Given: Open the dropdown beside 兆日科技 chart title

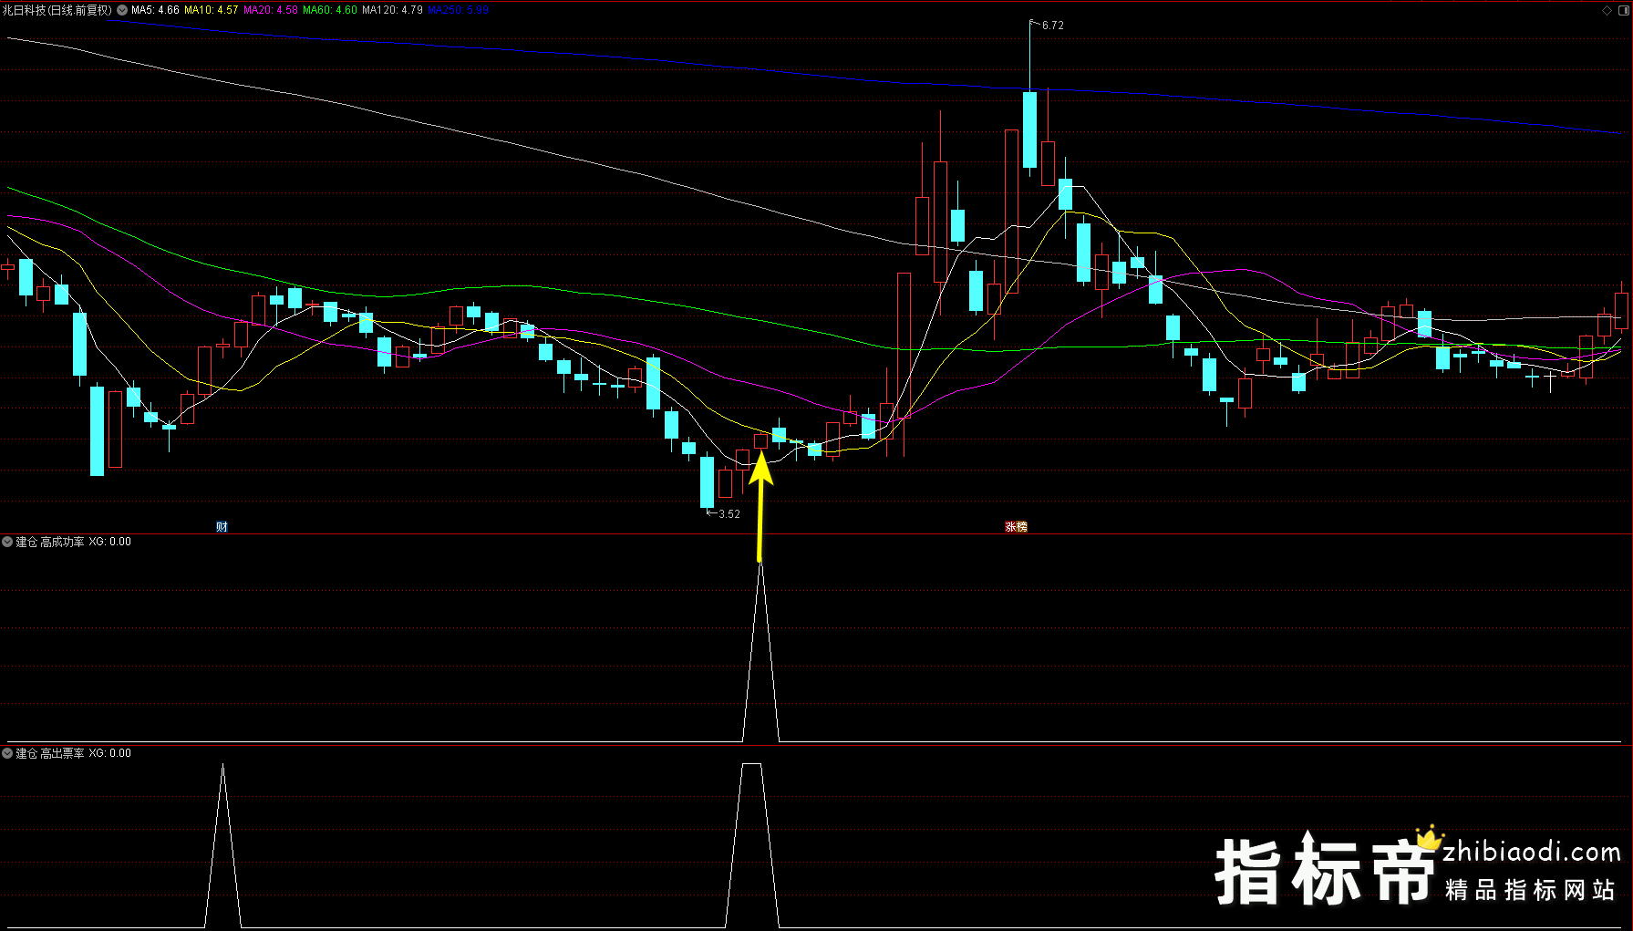Looking at the screenshot, I should [x=122, y=10].
